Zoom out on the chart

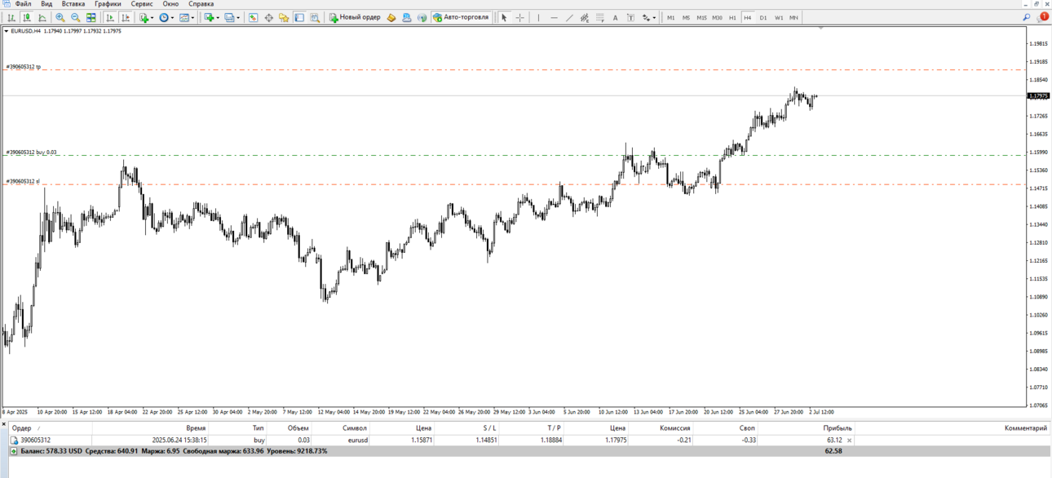[x=76, y=17]
